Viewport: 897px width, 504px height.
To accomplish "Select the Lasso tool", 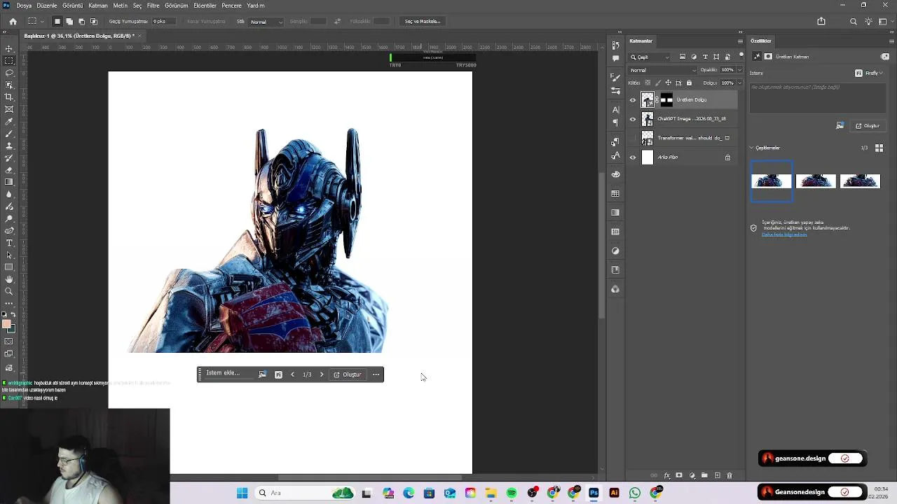I will point(9,73).
